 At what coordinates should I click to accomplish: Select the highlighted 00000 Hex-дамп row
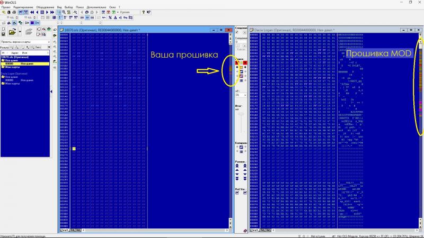click(25, 63)
